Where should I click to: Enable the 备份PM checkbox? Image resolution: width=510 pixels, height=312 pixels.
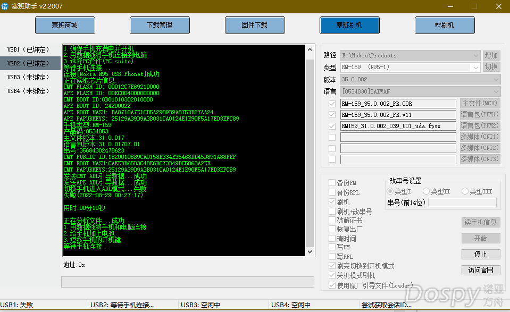[x=332, y=183]
